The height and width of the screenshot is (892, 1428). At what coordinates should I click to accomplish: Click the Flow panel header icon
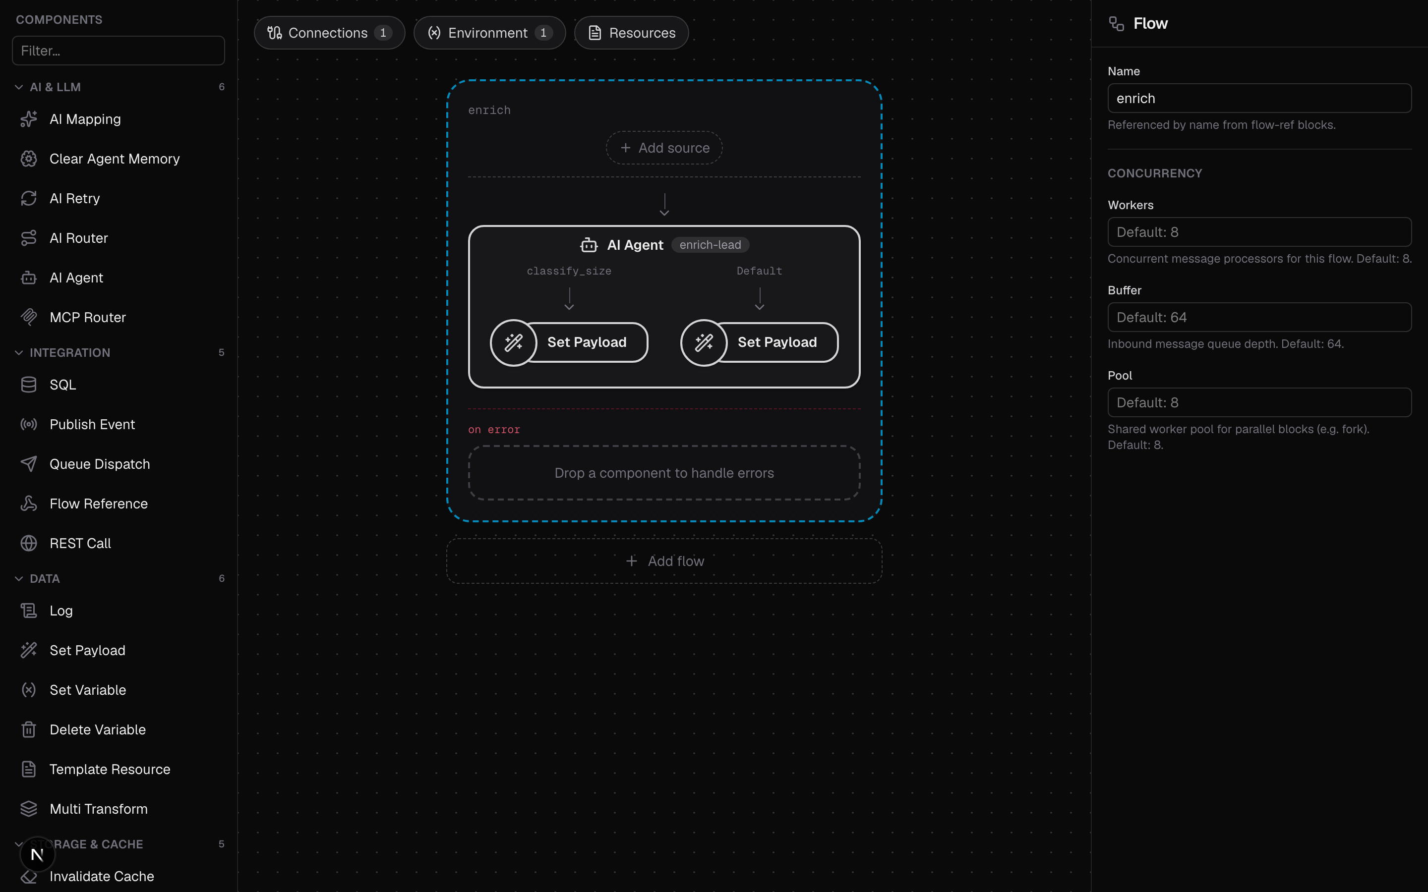[1116, 24]
